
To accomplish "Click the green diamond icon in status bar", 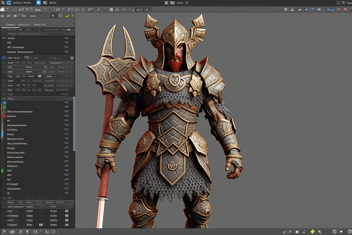I will (312, 232).
